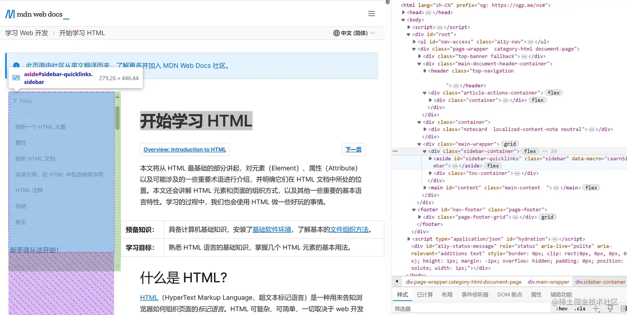Collapse the footer nav-footer node
This screenshot has height=315, width=627.
pos(414,210)
